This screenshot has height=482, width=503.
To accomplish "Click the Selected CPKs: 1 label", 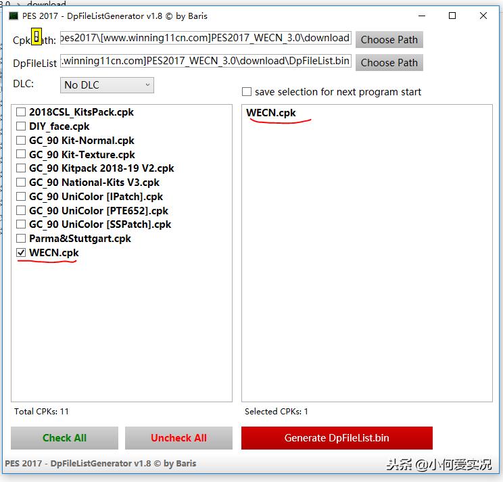I will click(x=277, y=412).
